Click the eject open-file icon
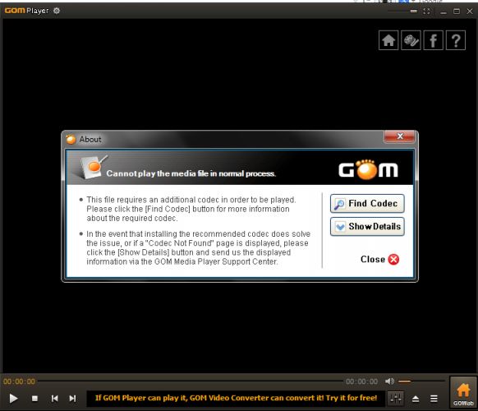Screen dimensions: 478x411 pyautogui.click(x=416, y=399)
